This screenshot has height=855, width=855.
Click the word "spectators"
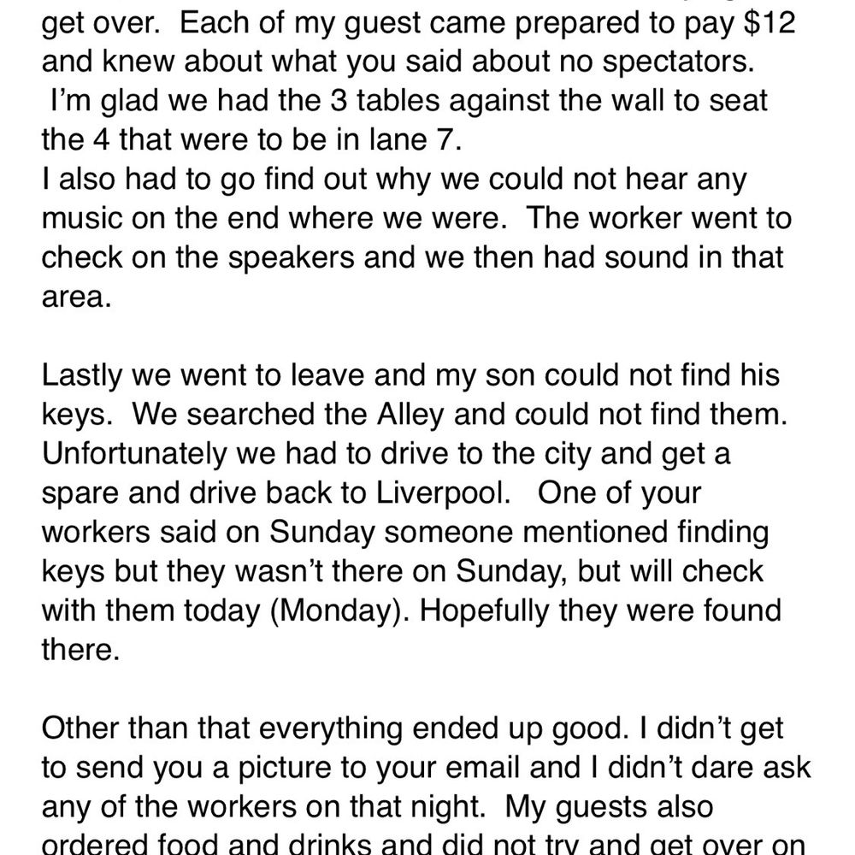(x=678, y=62)
